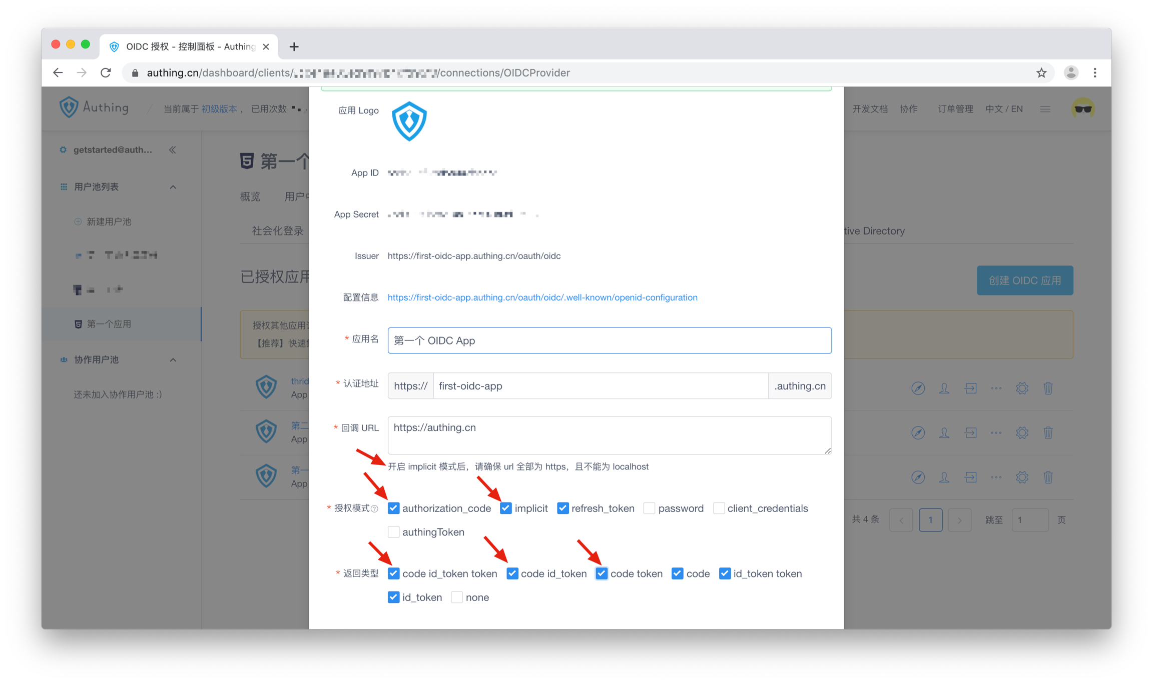Collapse the 用户池列表 section
The width and height of the screenshot is (1153, 684).
click(173, 187)
